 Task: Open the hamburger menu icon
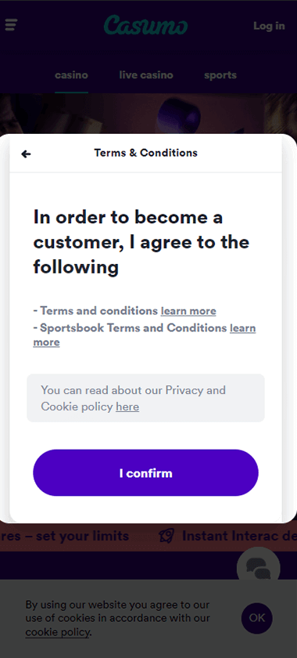click(10, 25)
